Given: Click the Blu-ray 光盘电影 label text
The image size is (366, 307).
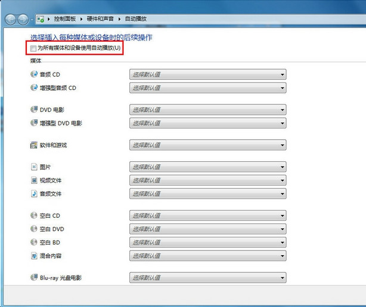Looking at the screenshot, I should (x=61, y=278).
